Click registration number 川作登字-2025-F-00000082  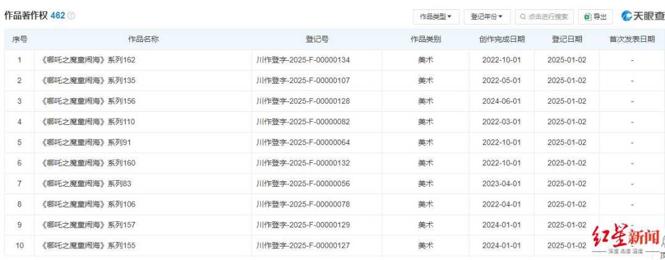(303, 122)
